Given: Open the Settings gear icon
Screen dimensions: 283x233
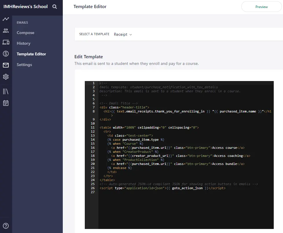Looking at the screenshot, I should click(6, 77).
